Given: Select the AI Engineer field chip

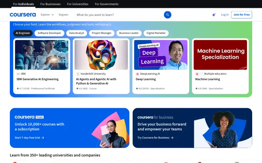Looking at the screenshot, I should 23,33.
